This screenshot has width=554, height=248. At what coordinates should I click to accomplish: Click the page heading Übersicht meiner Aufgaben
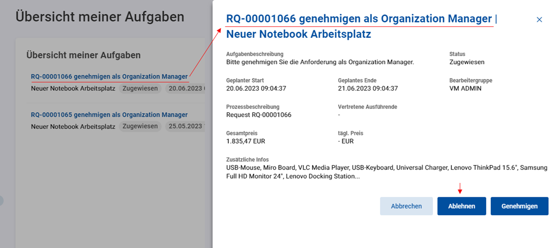point(100,17)
